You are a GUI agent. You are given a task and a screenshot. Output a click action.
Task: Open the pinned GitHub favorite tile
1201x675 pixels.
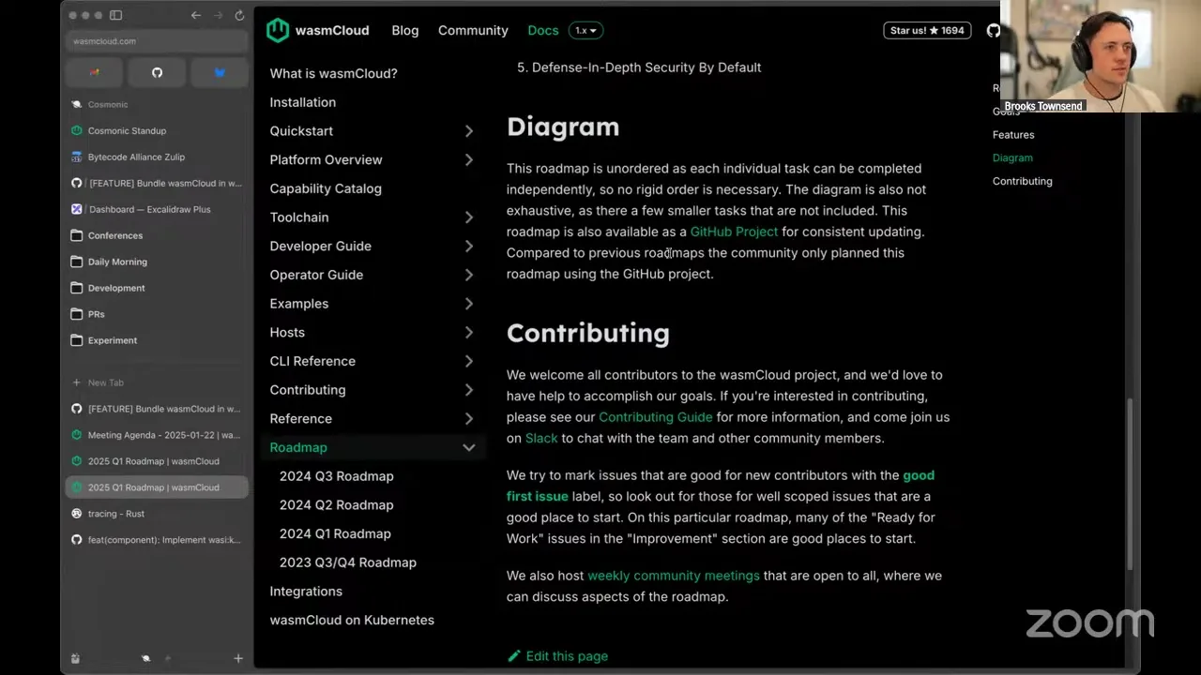(x=157, y=72)
